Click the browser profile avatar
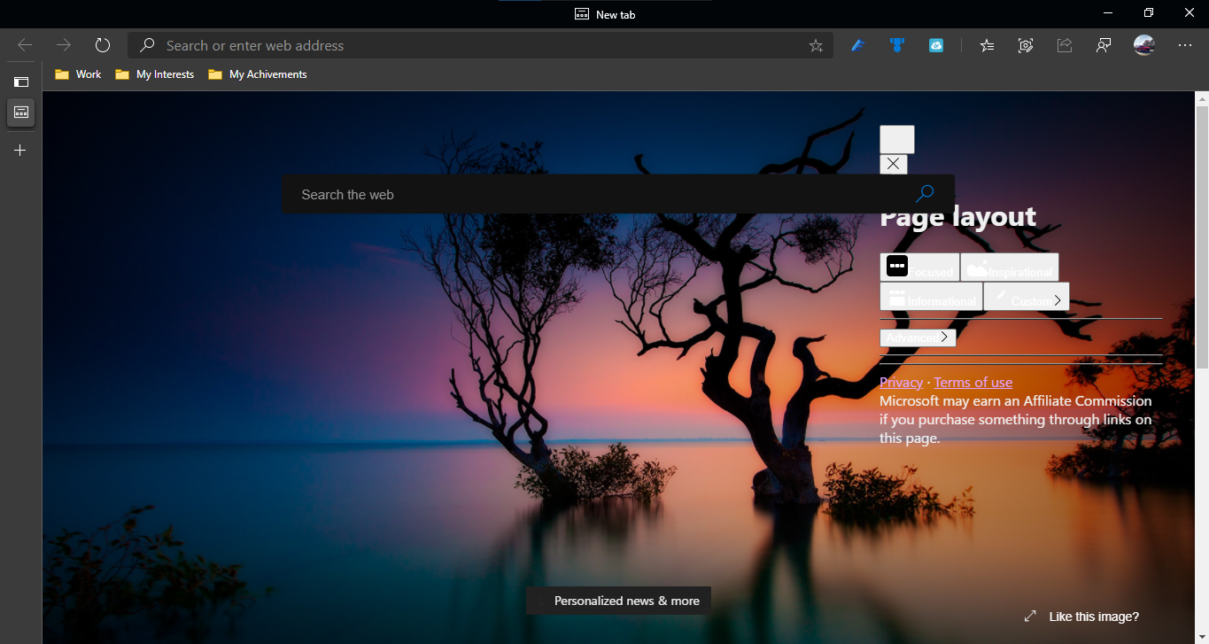Image resolution: width=1209 pixels, height=644 pixels. [1143, 44]
